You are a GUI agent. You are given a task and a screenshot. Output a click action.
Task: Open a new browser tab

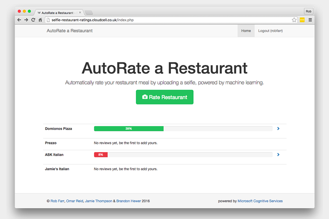coord(89,12)
